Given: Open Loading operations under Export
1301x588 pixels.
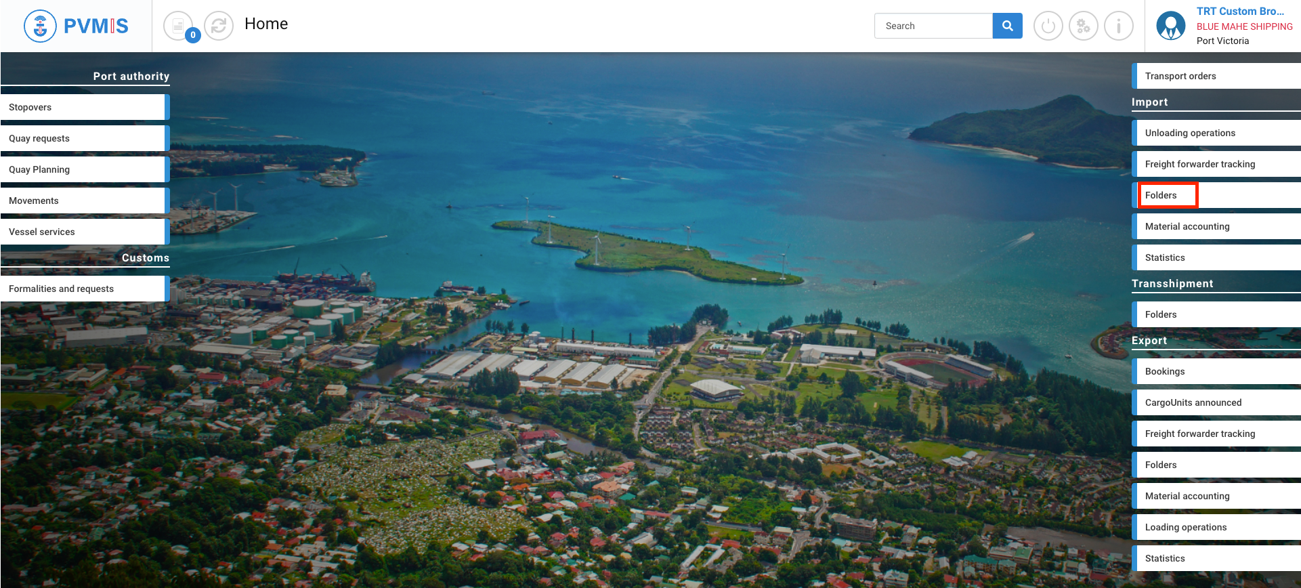Looking at the screenshot, I should (1216, 527).
